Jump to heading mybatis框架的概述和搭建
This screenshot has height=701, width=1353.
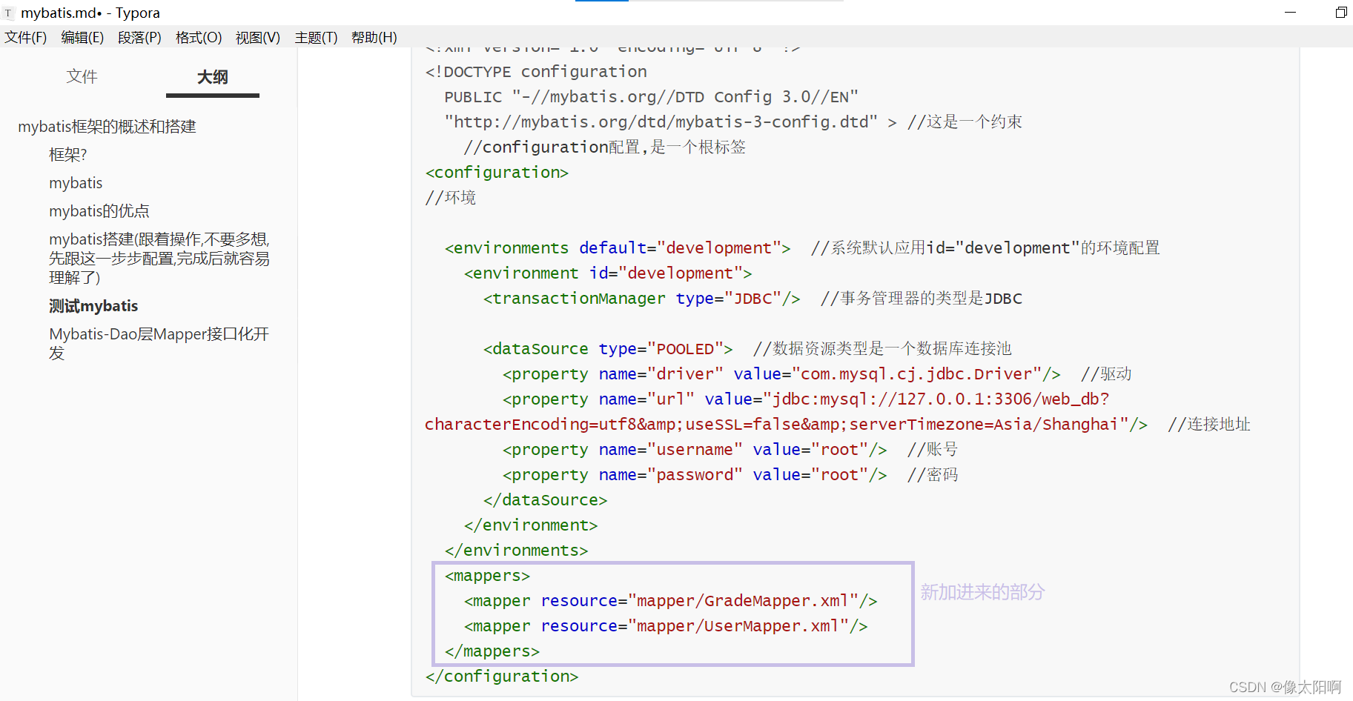(107, 127)
